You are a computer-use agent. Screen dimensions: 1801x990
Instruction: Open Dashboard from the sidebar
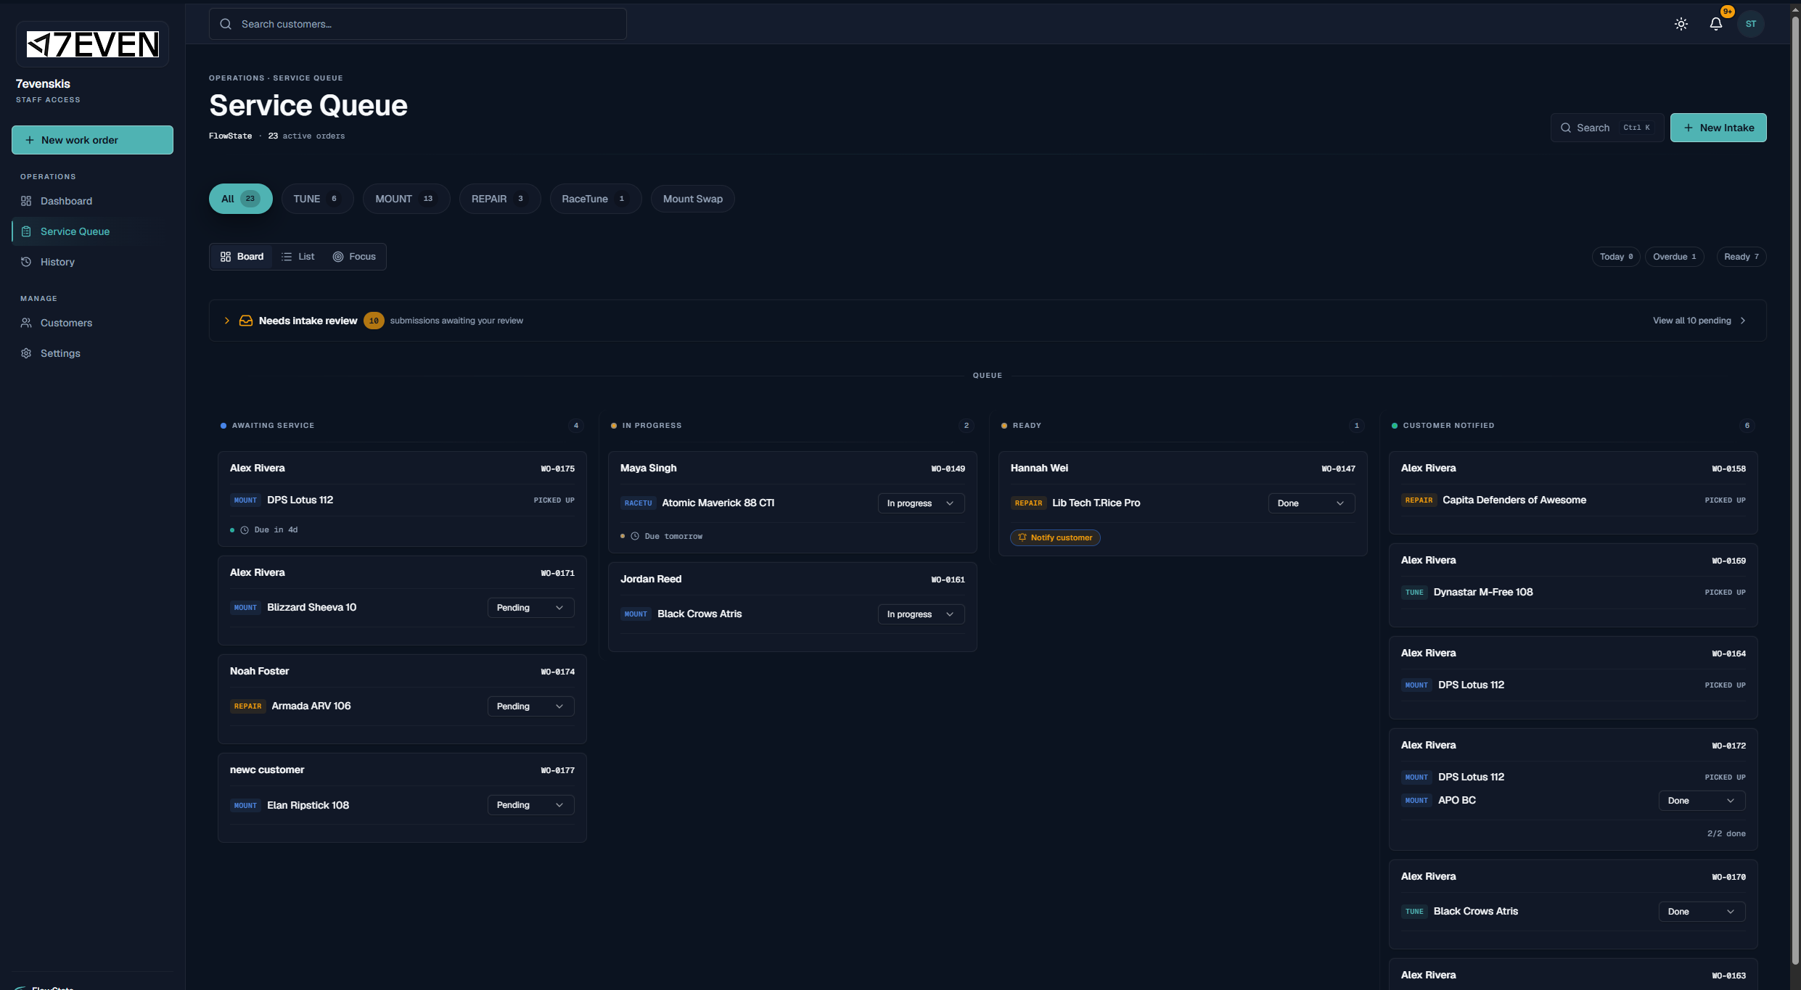point(92,201)
